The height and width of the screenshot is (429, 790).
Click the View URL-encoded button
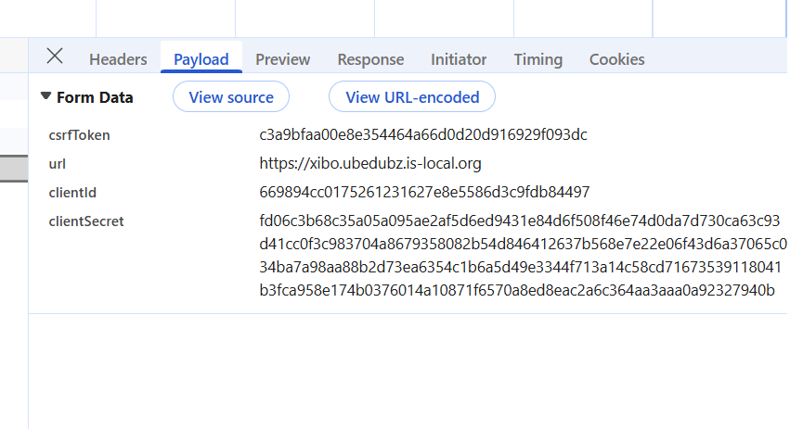pos(412,97)
